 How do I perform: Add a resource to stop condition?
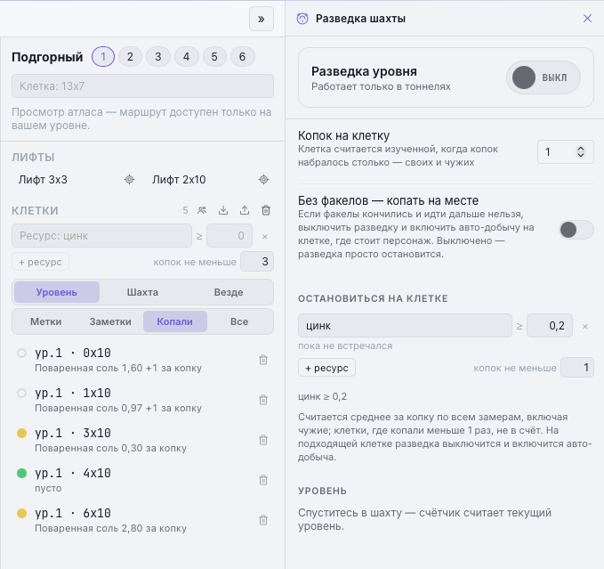(326, 368)
